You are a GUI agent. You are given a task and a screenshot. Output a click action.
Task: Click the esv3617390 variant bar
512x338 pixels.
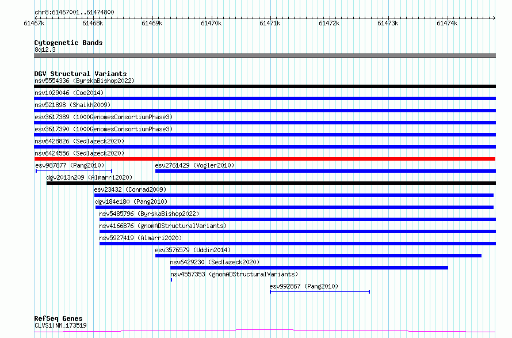coord(265,135)
